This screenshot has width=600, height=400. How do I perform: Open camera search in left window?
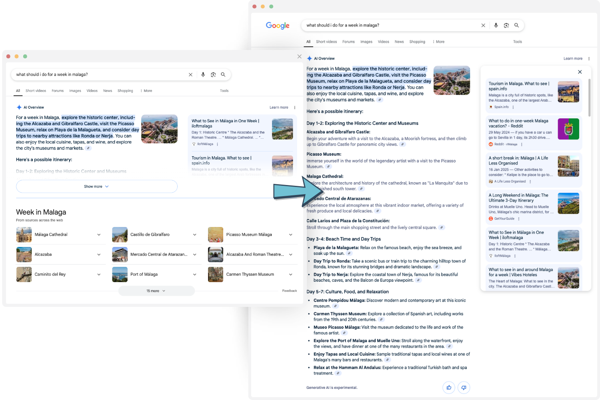(213, 75)
